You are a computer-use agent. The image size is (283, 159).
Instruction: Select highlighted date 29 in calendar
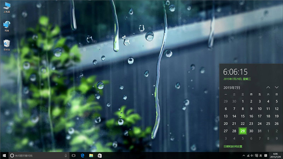tap(243, 131)
